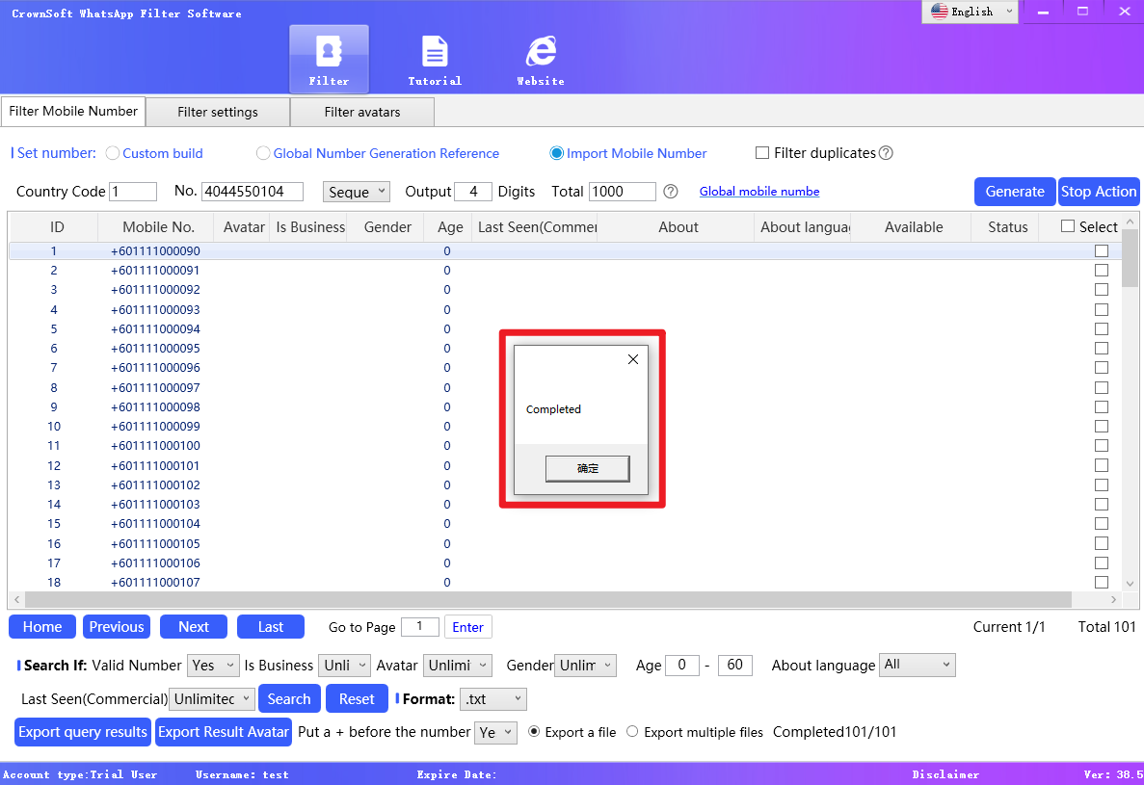Open the Last Seen(Commercial) dropdown
Image resolution: width=1144 pixels, height=785 pixels.
coord(212,699)
